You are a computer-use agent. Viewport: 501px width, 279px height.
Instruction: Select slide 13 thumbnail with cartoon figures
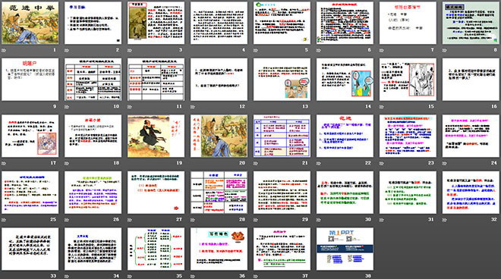[x=282, y=80]
